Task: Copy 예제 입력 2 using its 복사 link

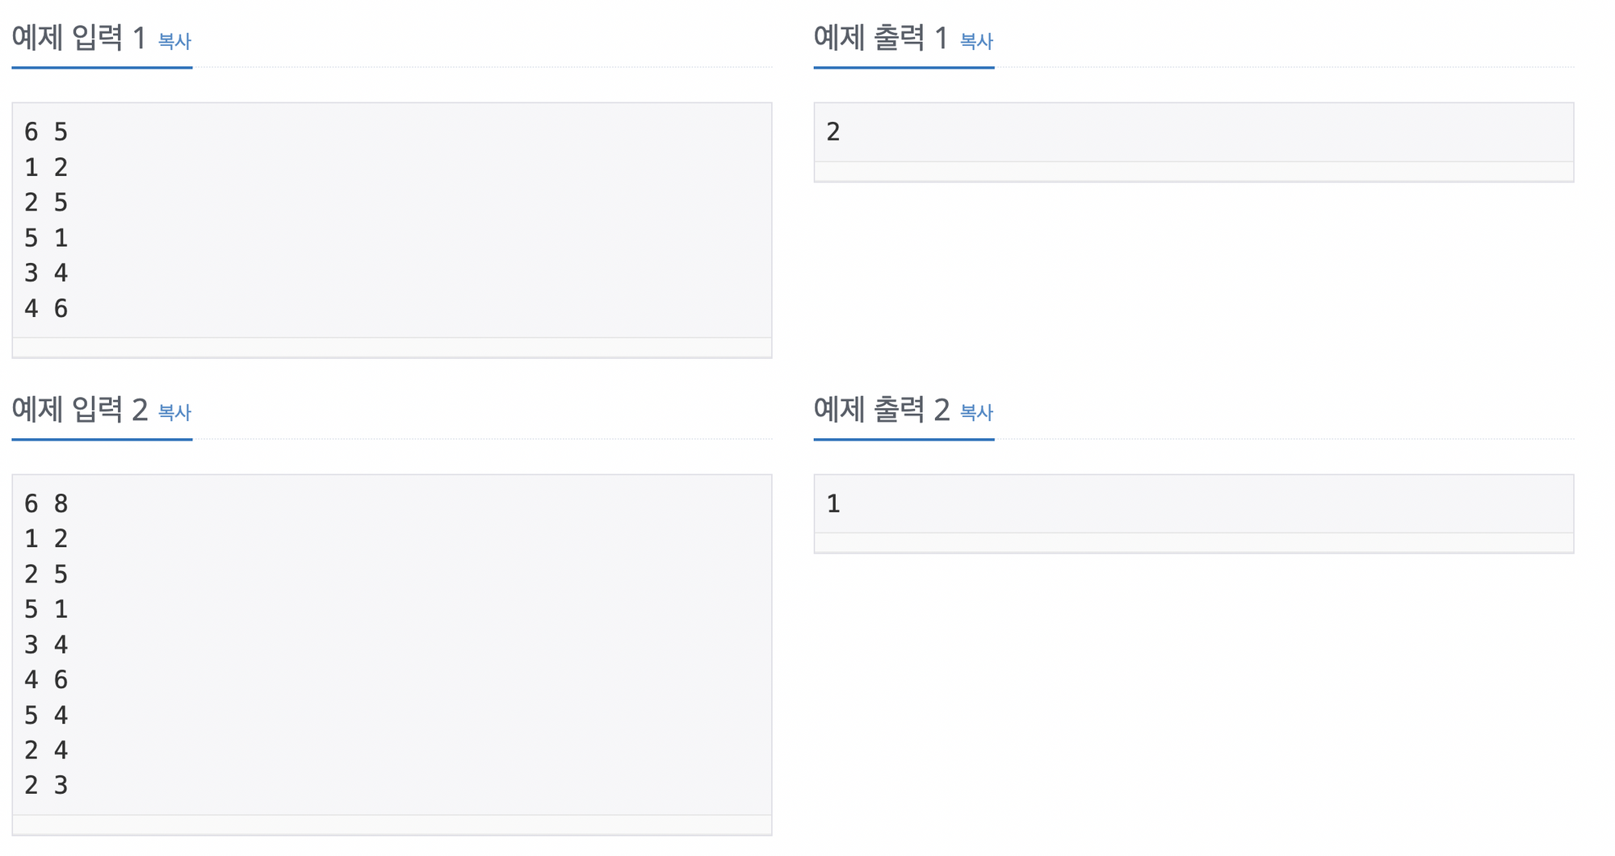Action: tap(174, 412)
